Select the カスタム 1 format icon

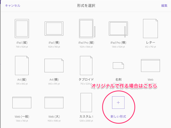click(x=86, y=102)
